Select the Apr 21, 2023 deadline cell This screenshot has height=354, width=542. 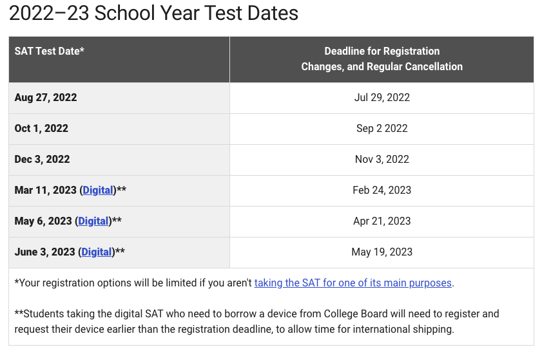[x=382, y=221]
